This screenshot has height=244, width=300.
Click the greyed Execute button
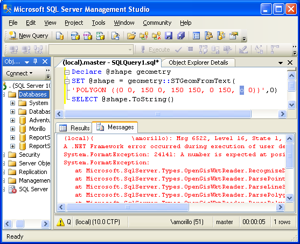point(155,50)
